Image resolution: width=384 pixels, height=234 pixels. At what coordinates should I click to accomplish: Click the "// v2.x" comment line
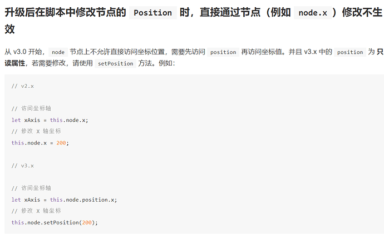click(x=22, y=86)
